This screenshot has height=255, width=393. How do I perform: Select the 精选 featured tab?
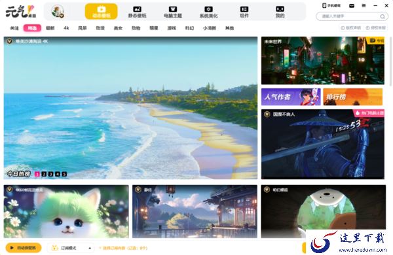(32, 28)
